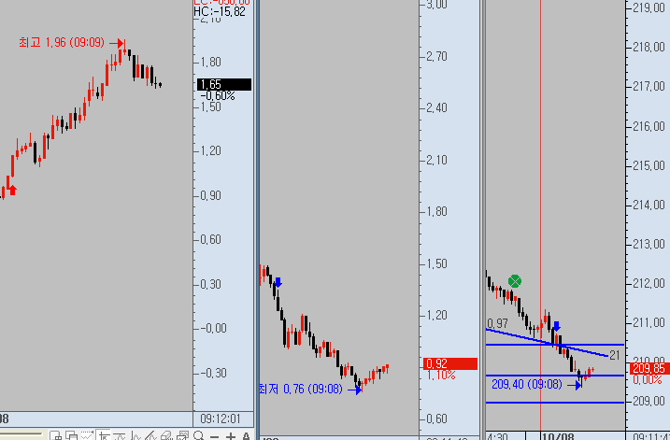Screen dimensions: 670x440
Task: Click the red up arrow on left chart
Action: tap(11, 190)
